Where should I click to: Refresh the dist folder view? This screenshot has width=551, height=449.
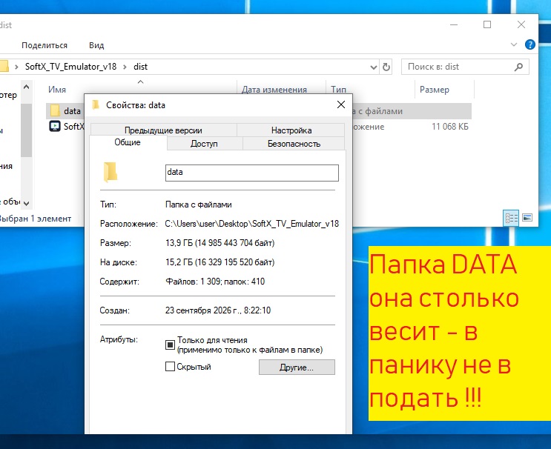tap(386, 67)
